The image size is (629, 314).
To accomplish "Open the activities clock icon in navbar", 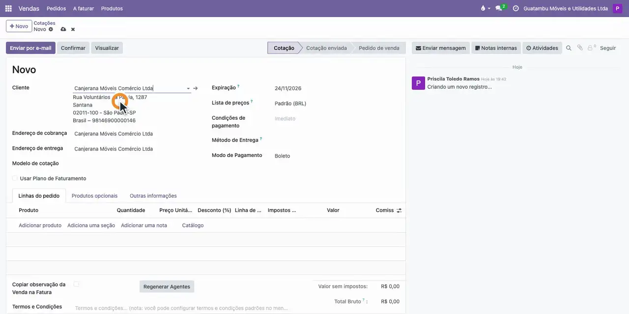I will 515,8.
